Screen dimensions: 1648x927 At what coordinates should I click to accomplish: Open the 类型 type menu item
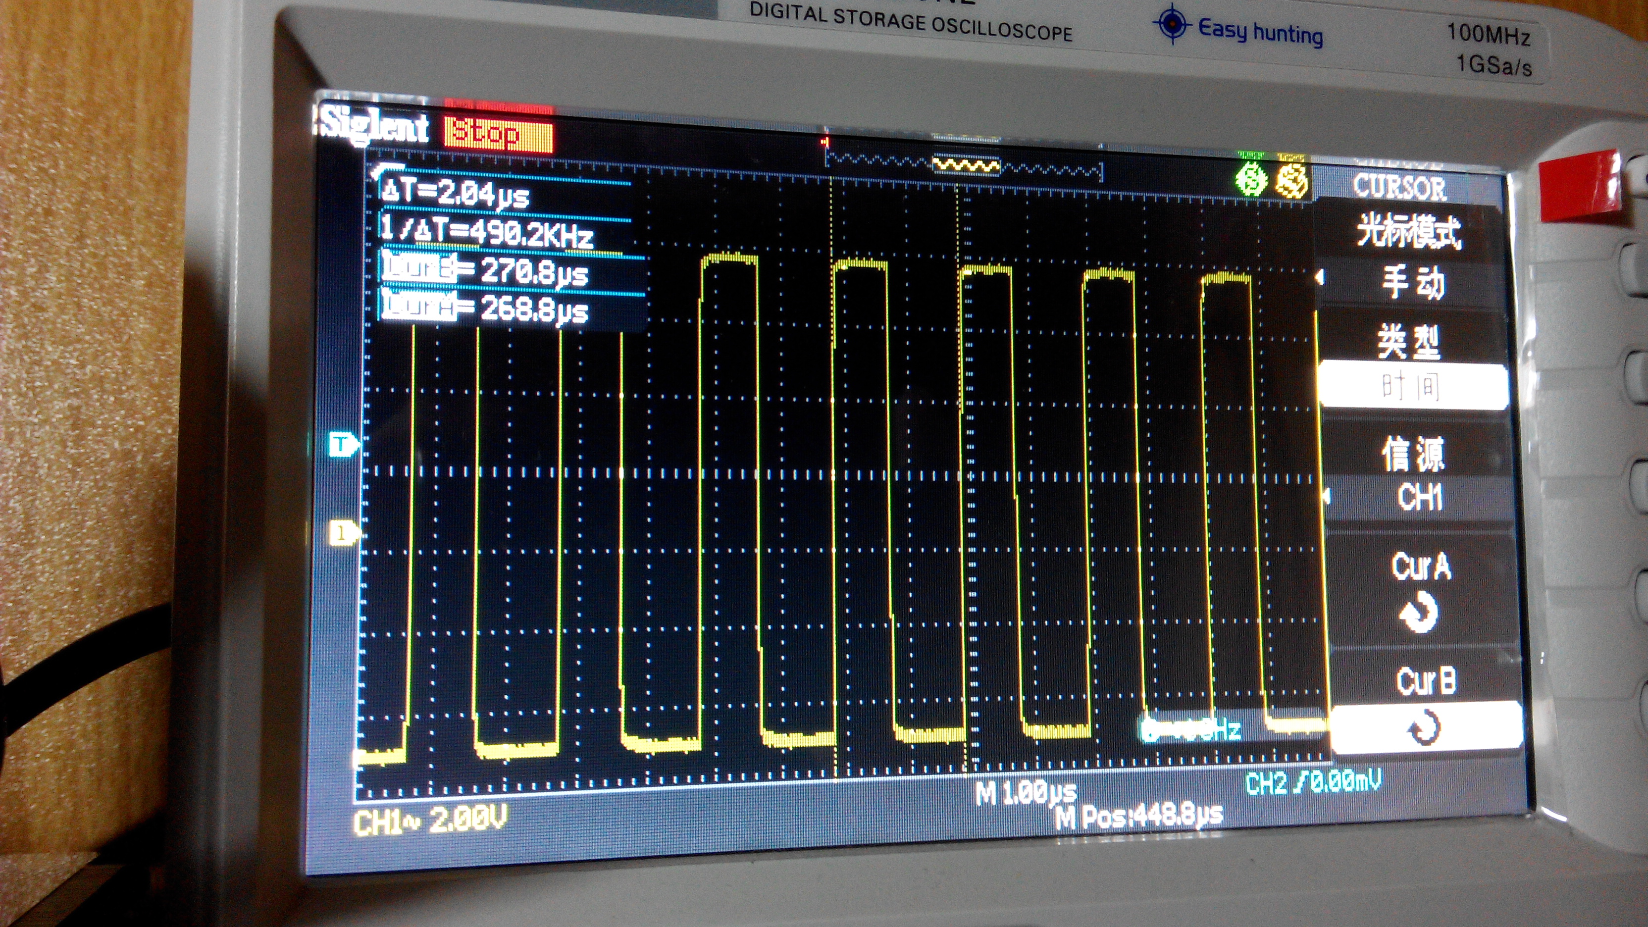pos(1409,341)
